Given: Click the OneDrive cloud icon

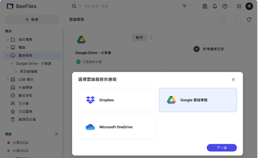Looking at the screenshot, I should coord(90,127).
